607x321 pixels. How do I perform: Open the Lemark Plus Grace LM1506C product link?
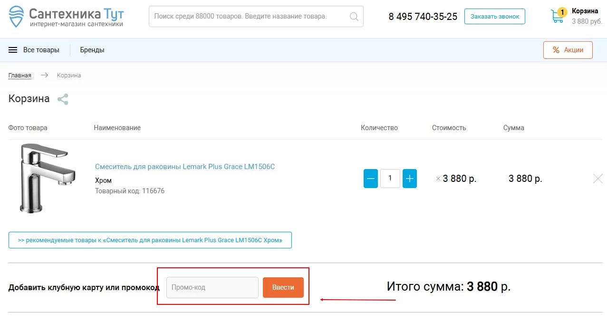coord(184,167)
